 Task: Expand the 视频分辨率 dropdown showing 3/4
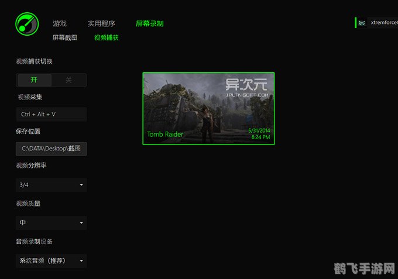pyautogui.click(x=52, y=185)
